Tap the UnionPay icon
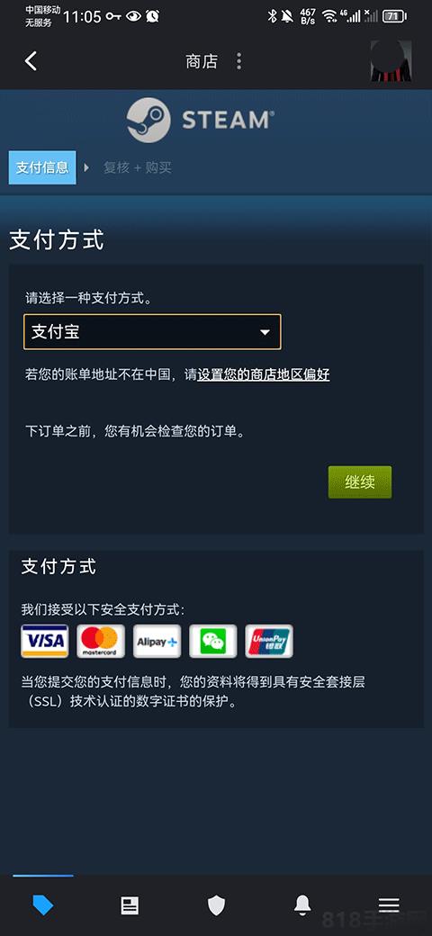This screenshot has height=936, width=432. [x=269, y=641]
